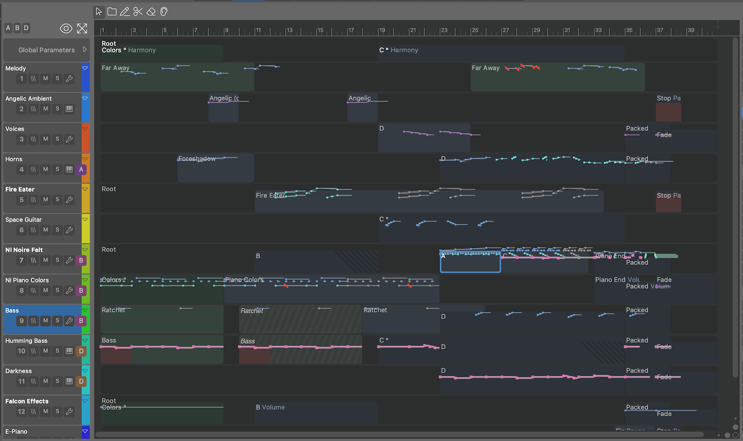Click the expand arrows icon above tracks

[82, 29]
